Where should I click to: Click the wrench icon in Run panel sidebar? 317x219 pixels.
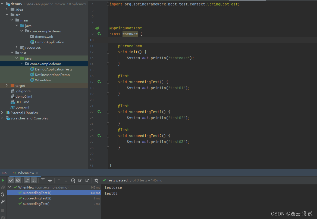pyautogui.click(x=3, y=202)
